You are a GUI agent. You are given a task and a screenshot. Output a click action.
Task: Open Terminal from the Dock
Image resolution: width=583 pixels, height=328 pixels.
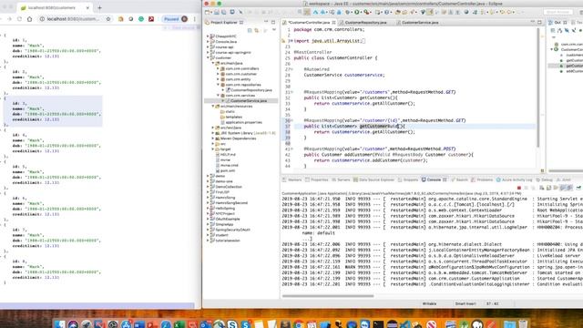378,324
